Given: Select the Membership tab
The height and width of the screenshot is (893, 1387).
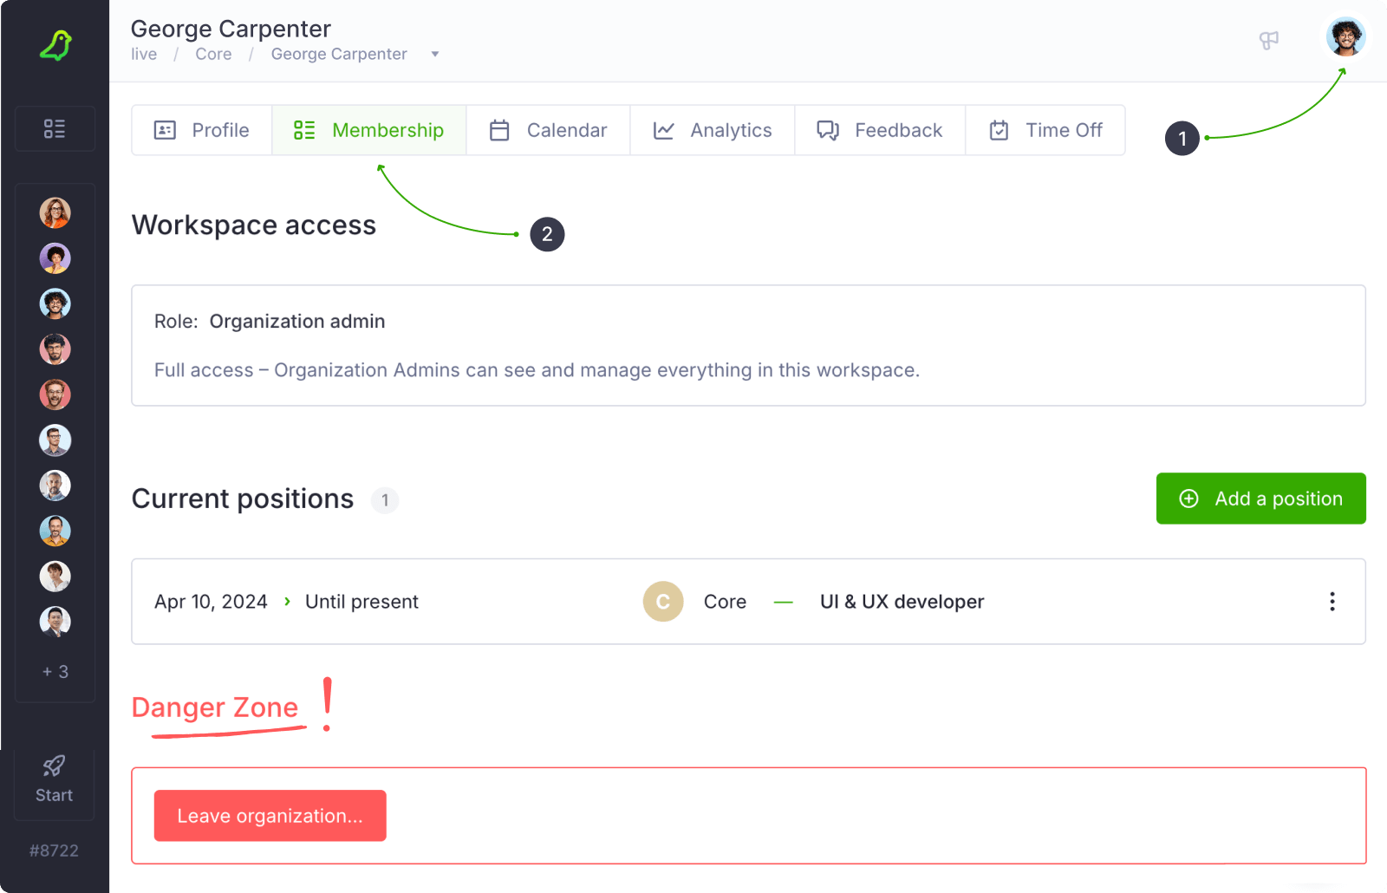Looking at the screenshot, I should [x=369, y=130].
